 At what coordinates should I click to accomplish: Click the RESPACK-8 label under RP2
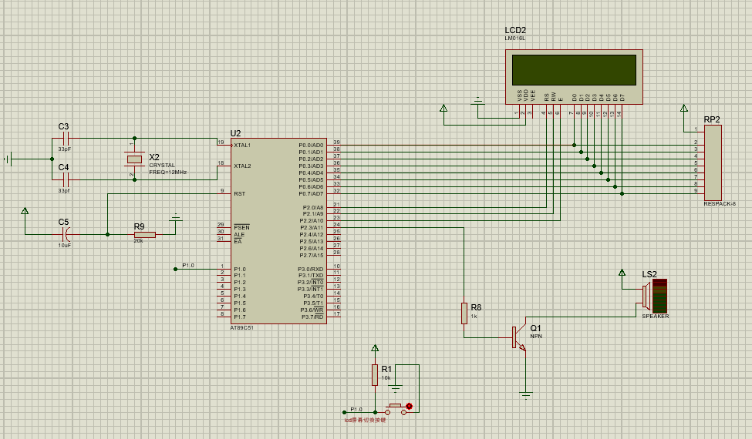coord(720,204)
